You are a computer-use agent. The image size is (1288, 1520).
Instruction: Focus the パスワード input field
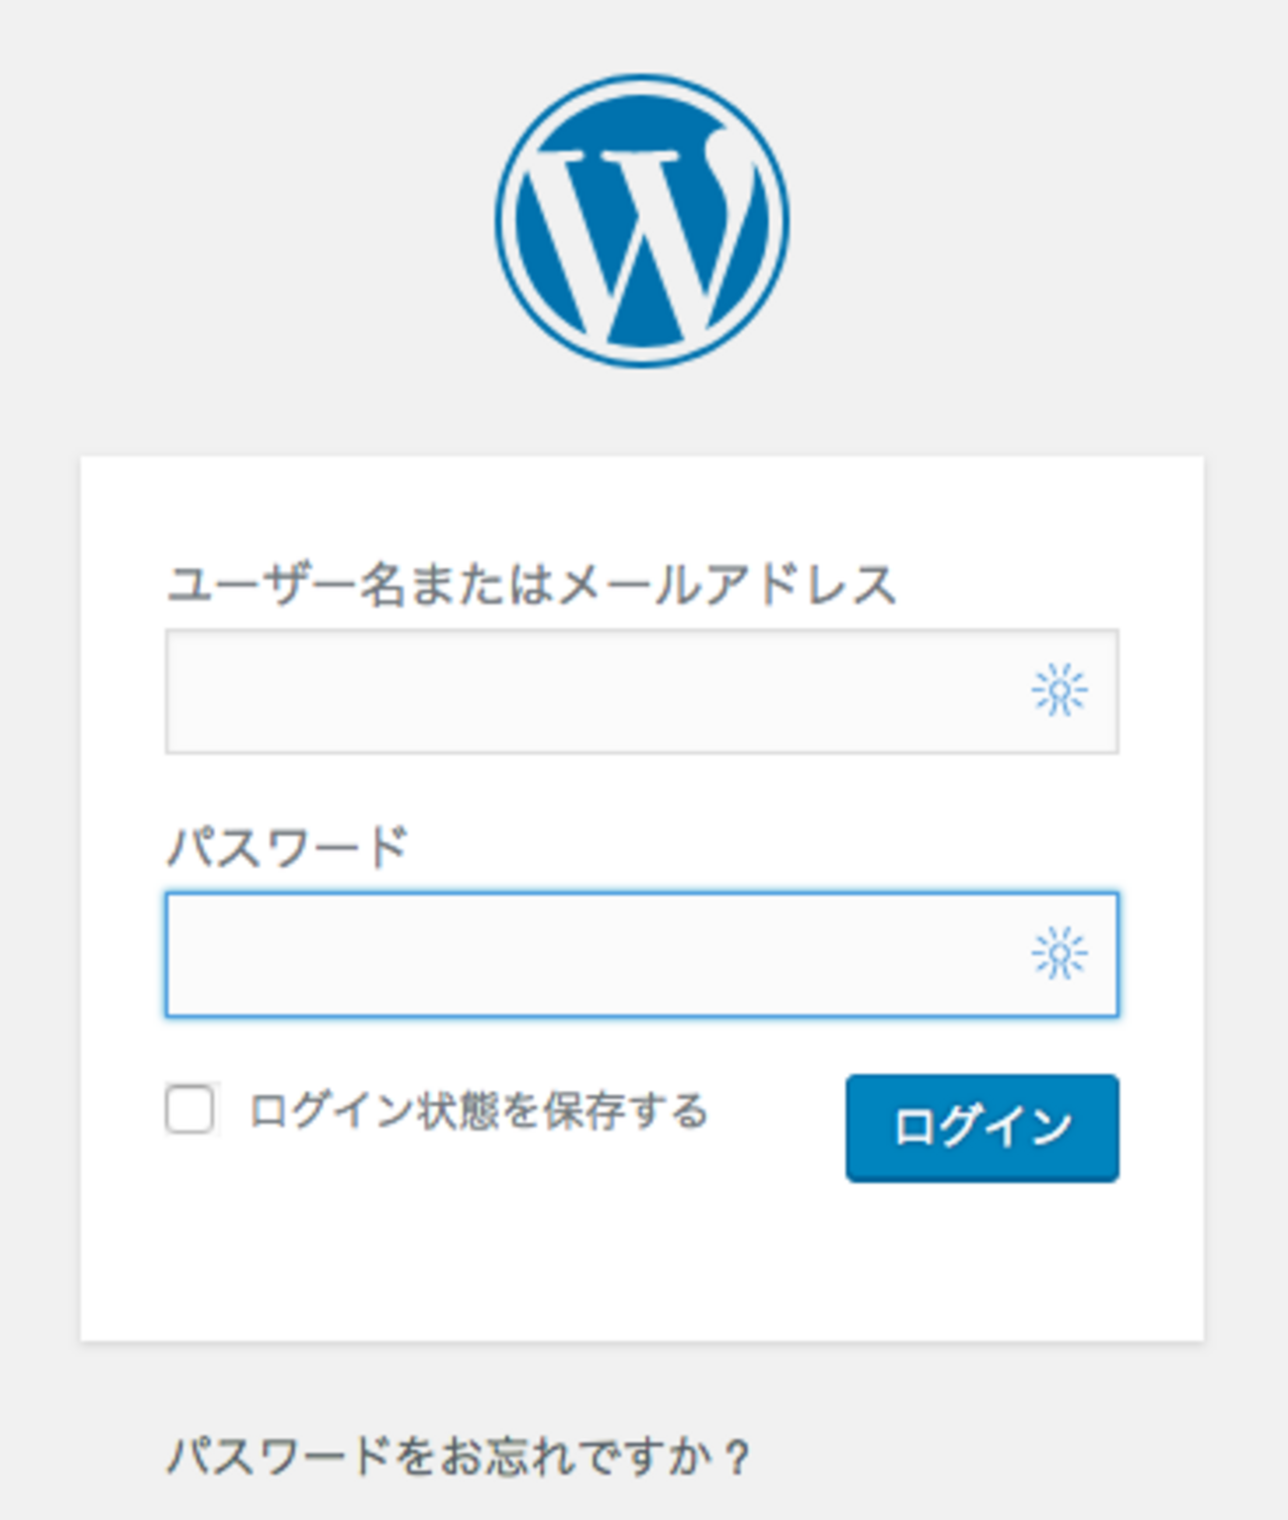[x=594, y=954]
